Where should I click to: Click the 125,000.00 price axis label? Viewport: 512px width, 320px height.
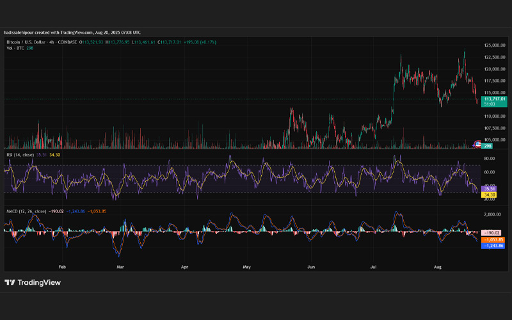click(x=495, y=45)
